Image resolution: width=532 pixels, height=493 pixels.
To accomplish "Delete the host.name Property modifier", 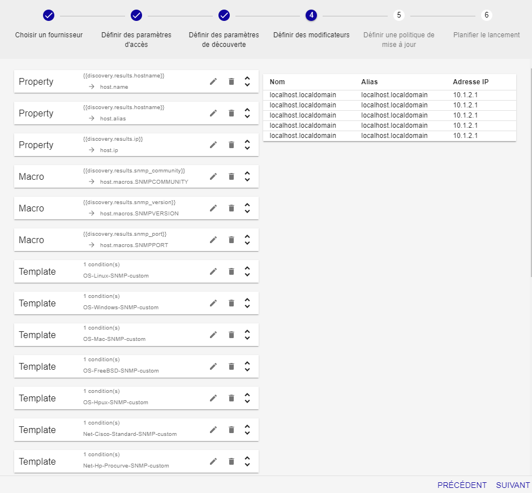I will (x=231, y=81).
